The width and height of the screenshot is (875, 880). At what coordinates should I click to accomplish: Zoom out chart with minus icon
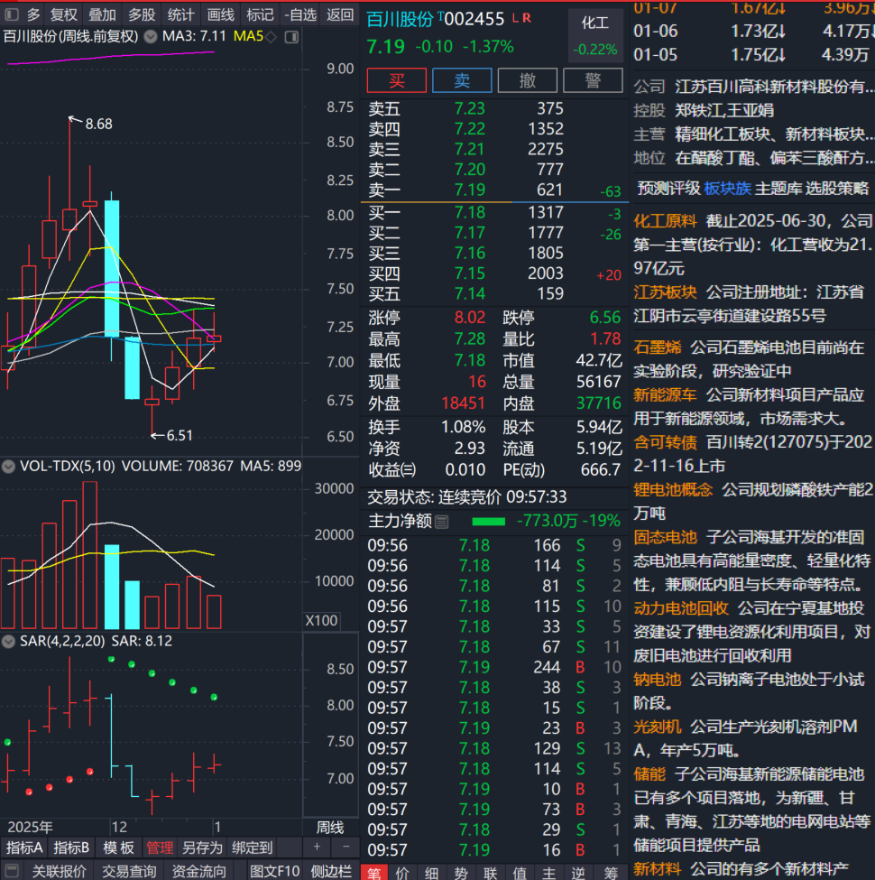345,847
